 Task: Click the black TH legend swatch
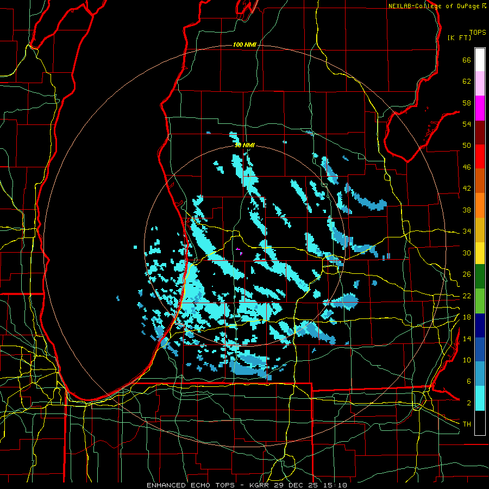tap(480, 423)
